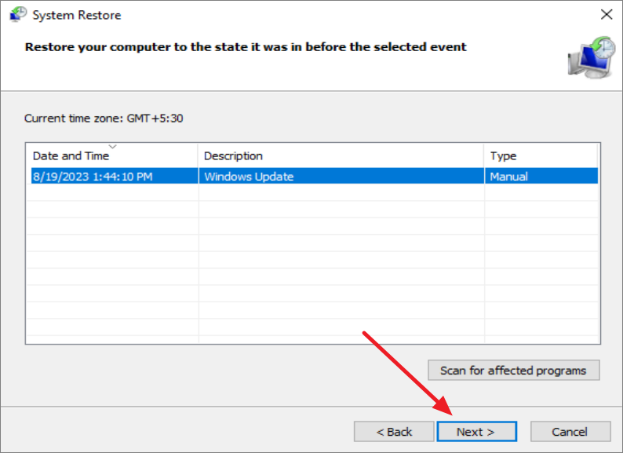Viewport: 623px width, 453px height.
Task: Click the System Restore window title text
Action: [77, 15]
